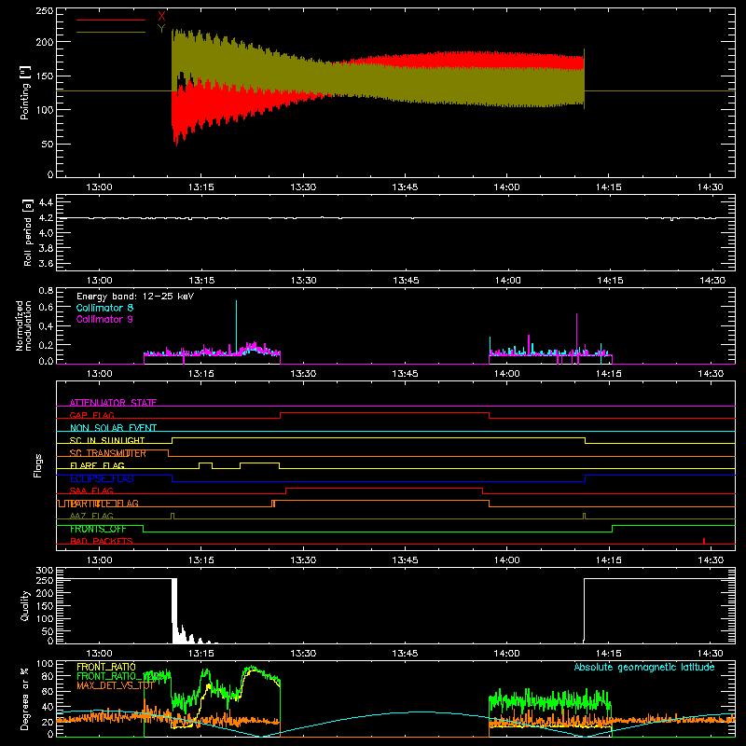746x746 pixels.
Task: Click the Absolute geomagnetic latitude label
Action: 644,667
